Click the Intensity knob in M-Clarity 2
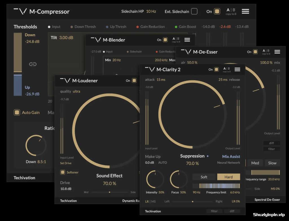 [155, 179]
